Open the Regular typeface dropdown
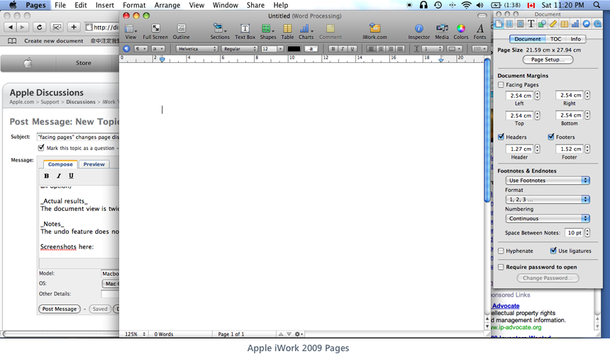 coord(240,49)
